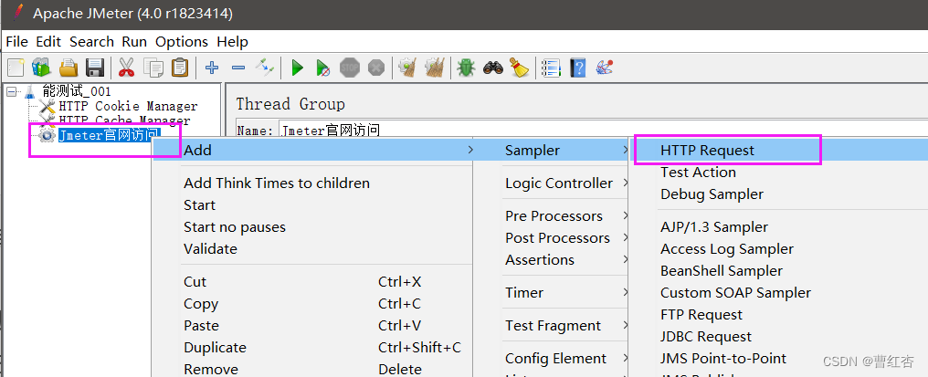Add a JDBC Request sampler
This screenshot has width=928, height=377.
coord(706,337)
